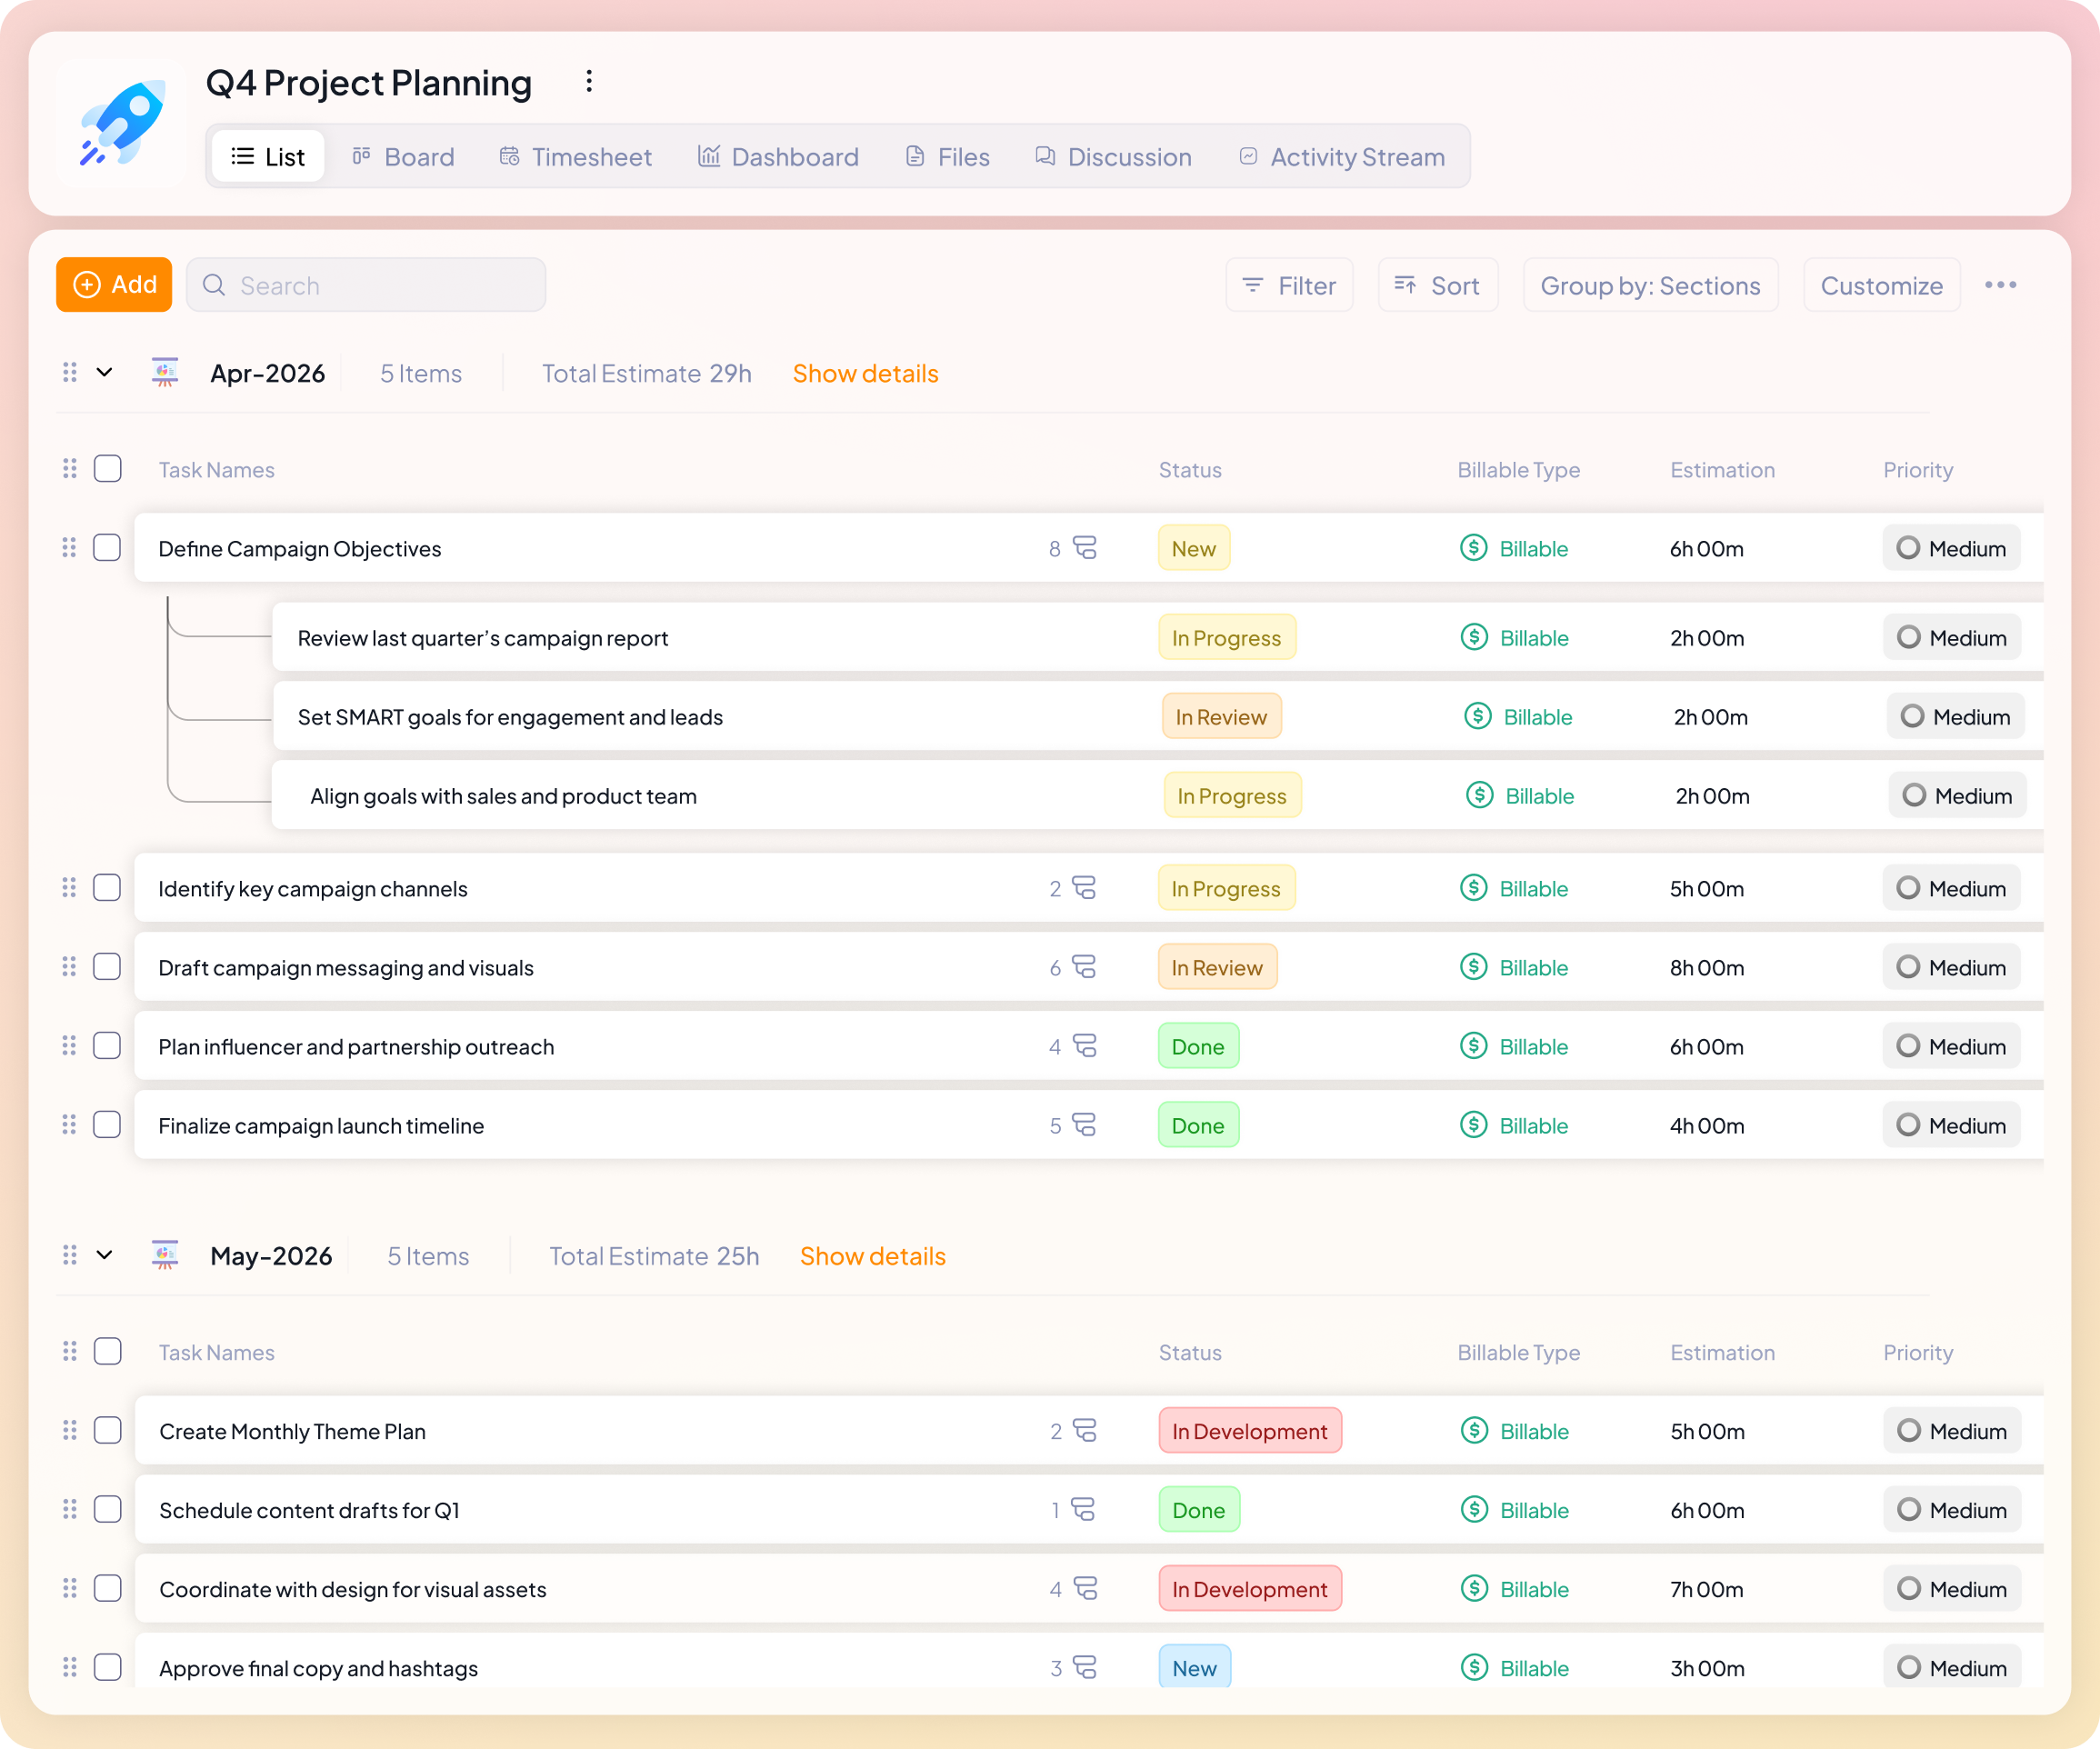Check the Define Campaign Objectives task

click(107, 548)
